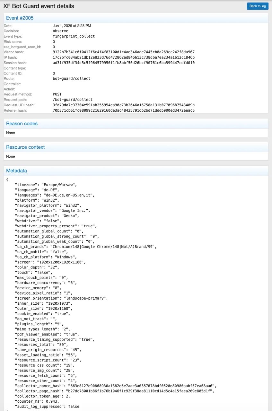Click the resource_css_count 19 line
272x411 pixels.
click(45, 365)
